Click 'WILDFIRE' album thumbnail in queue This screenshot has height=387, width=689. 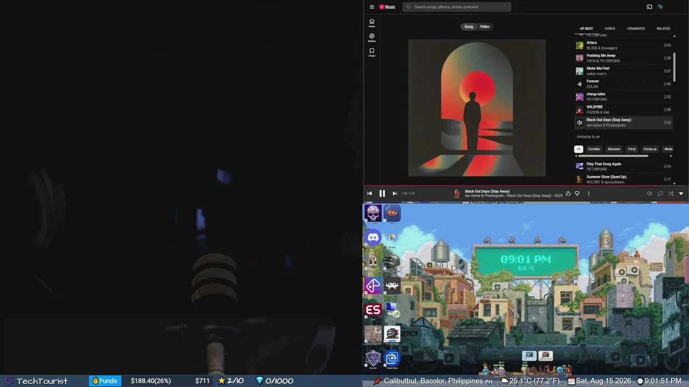[x=579, y=110]
